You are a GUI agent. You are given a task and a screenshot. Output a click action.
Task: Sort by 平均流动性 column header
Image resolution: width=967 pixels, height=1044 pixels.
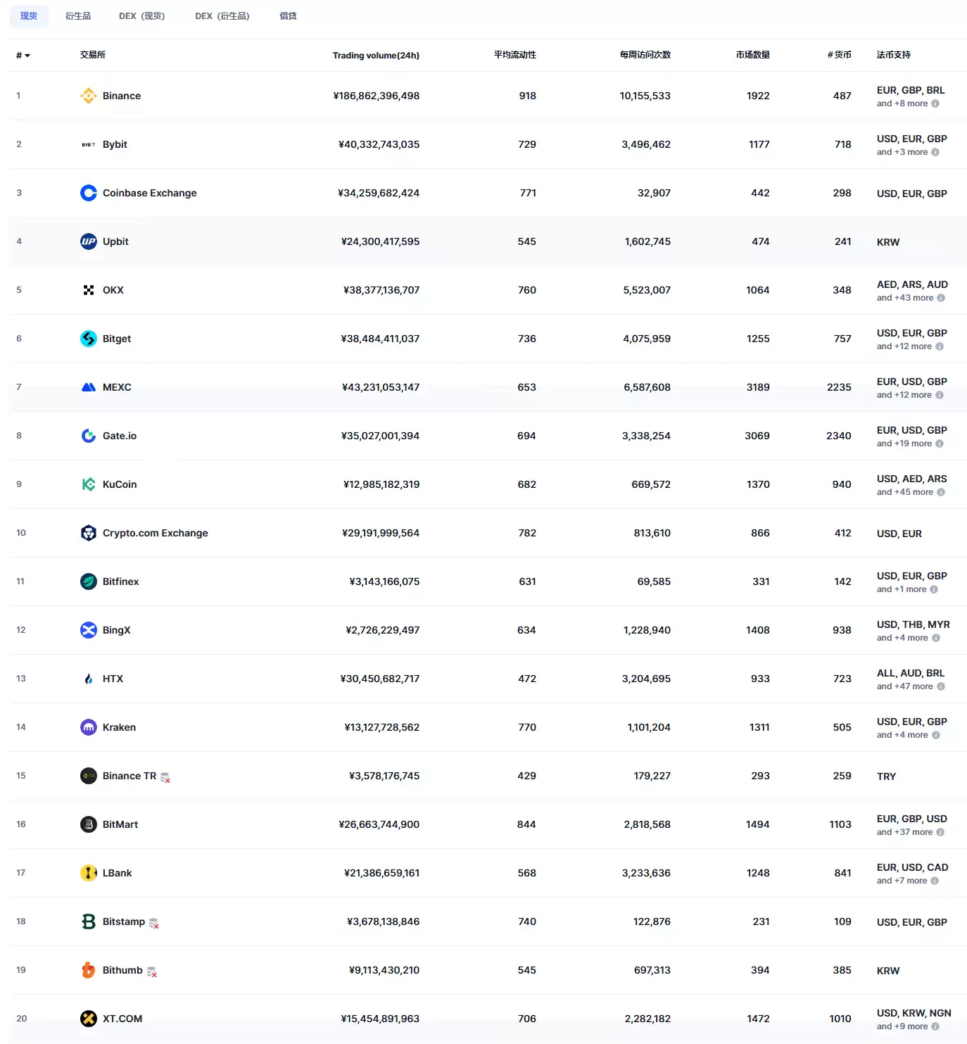click(x=515, y=55)
